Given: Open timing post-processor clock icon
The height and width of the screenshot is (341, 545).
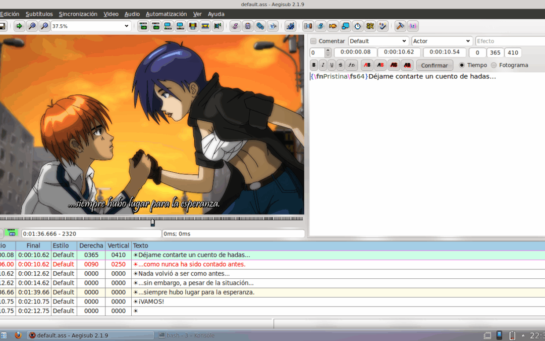Looking at the screenshot, I should [x=358, y=26].
